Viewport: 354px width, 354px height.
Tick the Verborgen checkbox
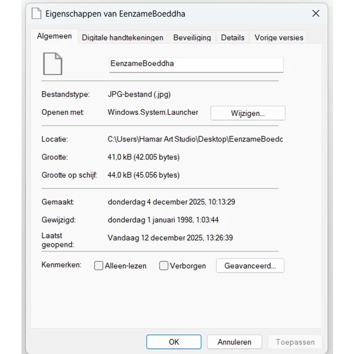164,266
